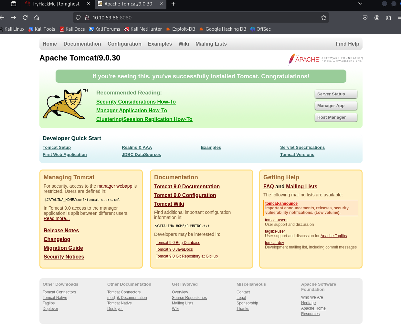This screenshot has width=401, height=330.
Task: Open the Apache Taglibs link
Action: [333, 236]
